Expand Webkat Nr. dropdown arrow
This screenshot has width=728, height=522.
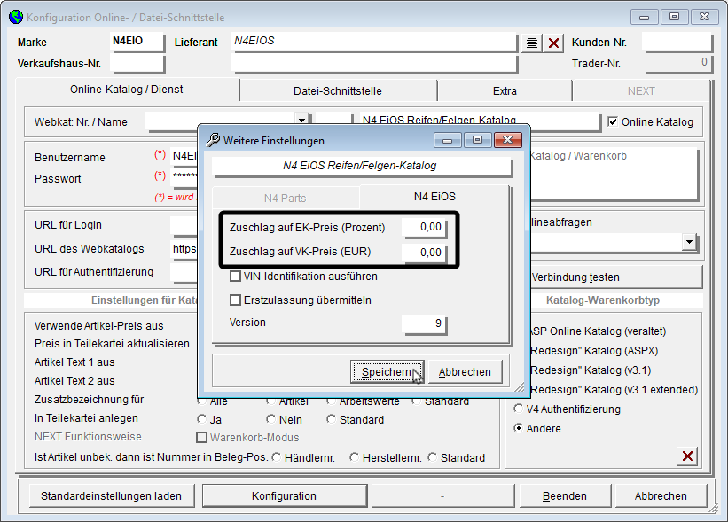301,120
